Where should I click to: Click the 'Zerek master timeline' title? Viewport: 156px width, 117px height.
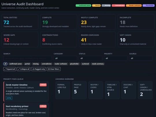[x=17, y=85]
